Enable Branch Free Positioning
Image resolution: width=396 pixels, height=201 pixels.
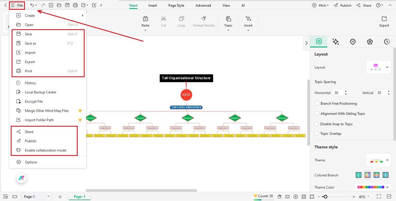coord(317,103)
